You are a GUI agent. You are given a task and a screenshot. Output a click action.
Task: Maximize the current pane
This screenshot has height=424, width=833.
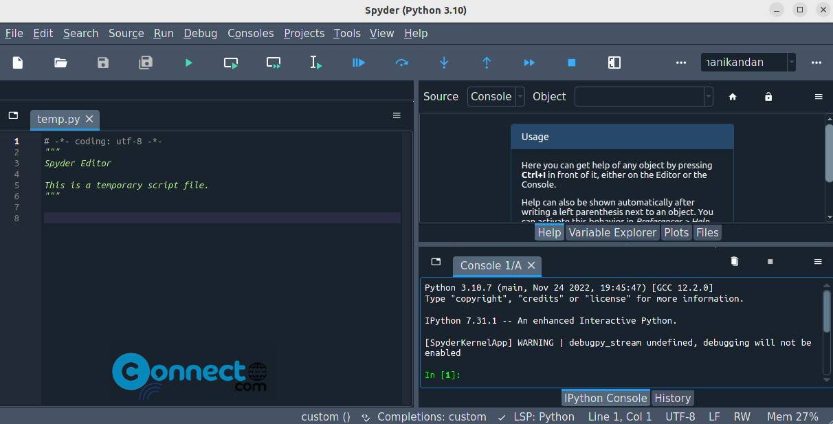pos(614,63)
